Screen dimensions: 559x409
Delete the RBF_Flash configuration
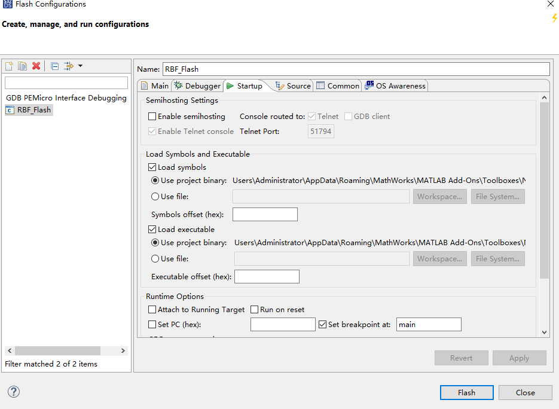36,66
